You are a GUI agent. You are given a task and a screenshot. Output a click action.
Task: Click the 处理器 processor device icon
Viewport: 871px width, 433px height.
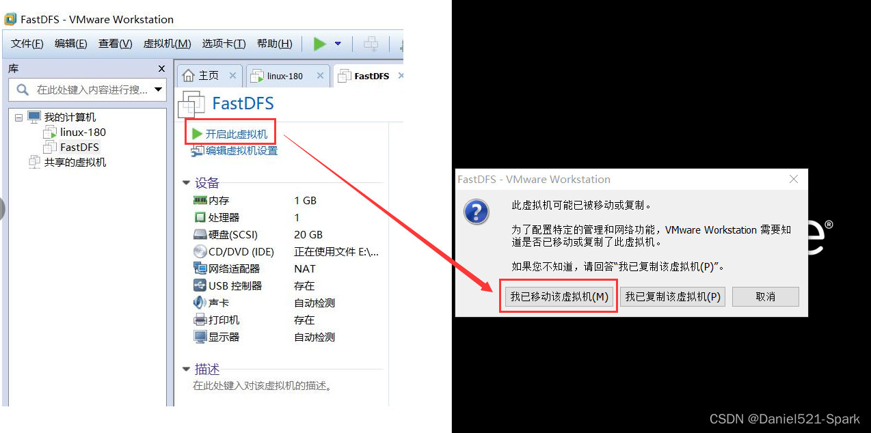tap(200, 218)
